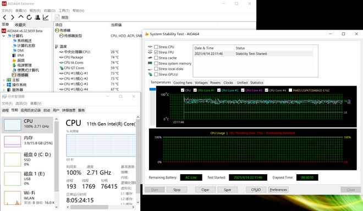Open the IPMI tree item

point(20,55)
